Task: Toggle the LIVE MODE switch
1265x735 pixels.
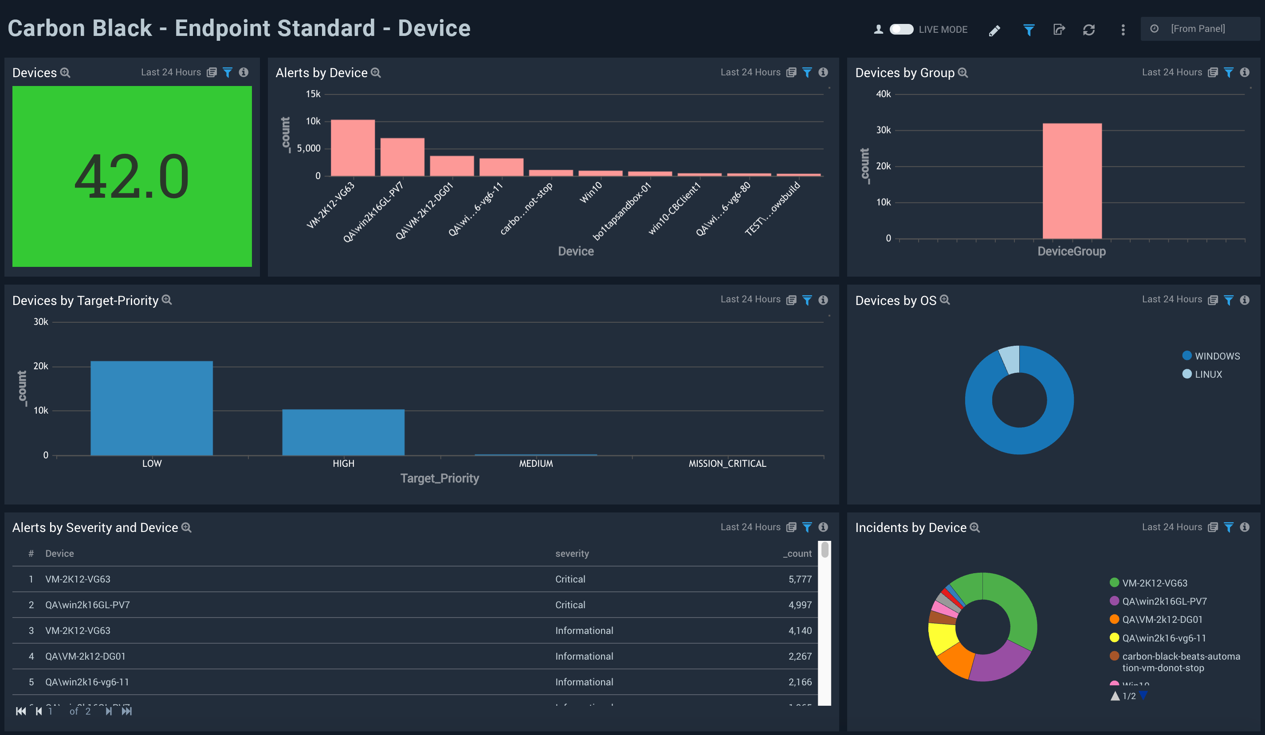Action: [x=902, y=30]
